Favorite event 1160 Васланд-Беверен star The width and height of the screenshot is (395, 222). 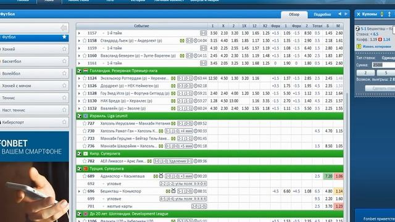85,55
